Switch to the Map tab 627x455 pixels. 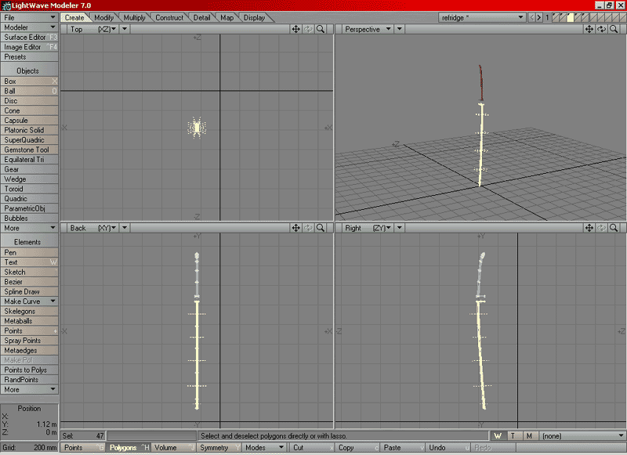(x=227, y=17)
